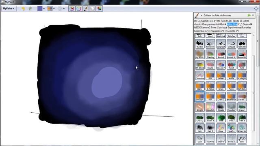260x146 pixels.
Task: Close the Éditeur de liste de brosses panel
Action: point(253,15)
